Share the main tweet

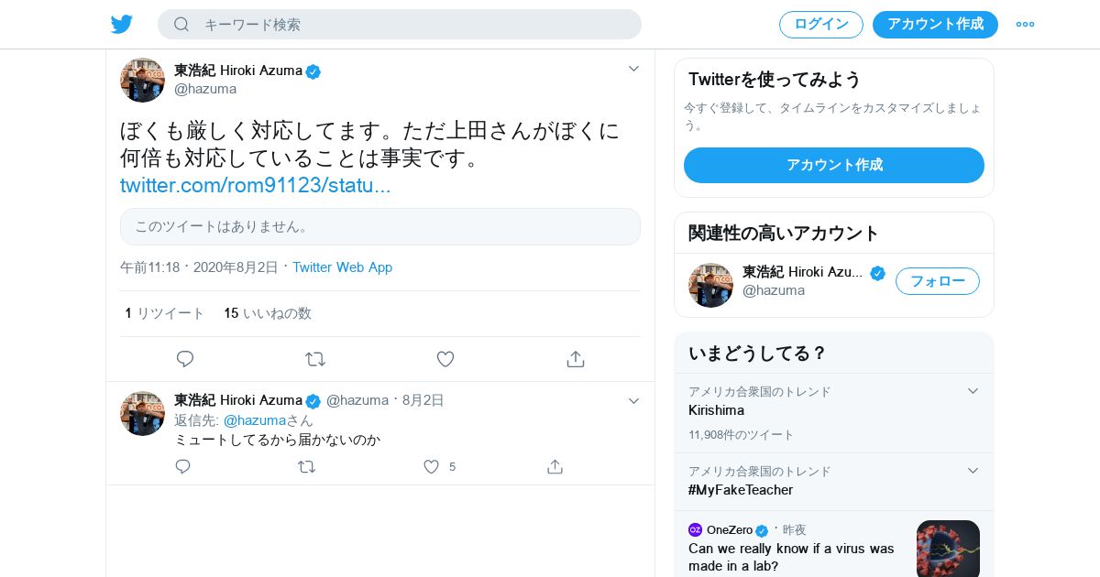click(576, 359)
